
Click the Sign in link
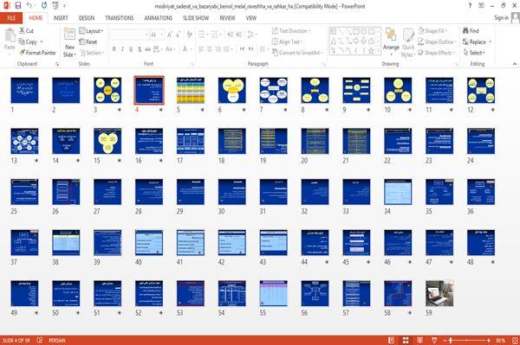[501, 18]
